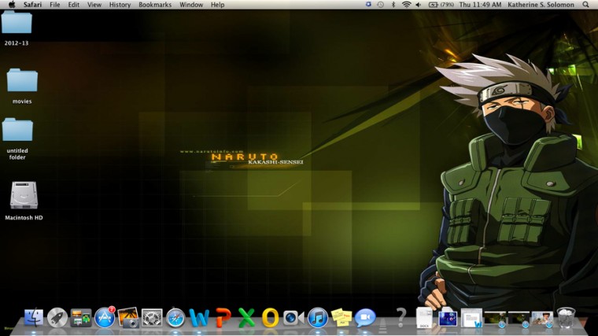Open the Bookmarks menu
Image resolution: width=598 pixels, height=336 pixels.
point(155,5)
